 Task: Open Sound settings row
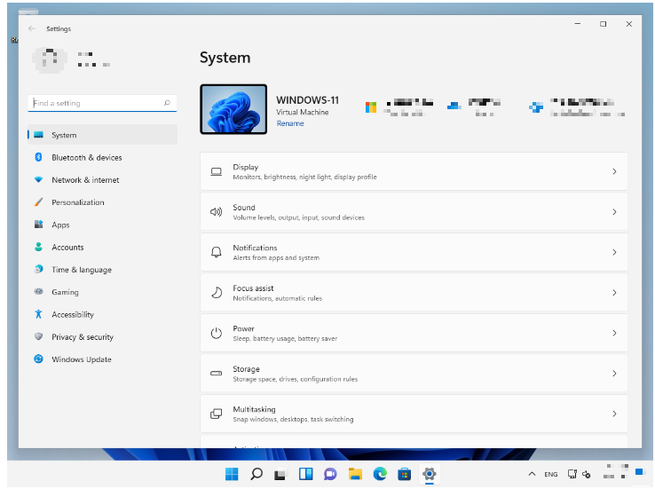pos(414,212)
